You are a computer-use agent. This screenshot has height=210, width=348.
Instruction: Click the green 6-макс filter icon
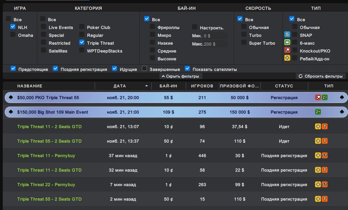point(287,43)
